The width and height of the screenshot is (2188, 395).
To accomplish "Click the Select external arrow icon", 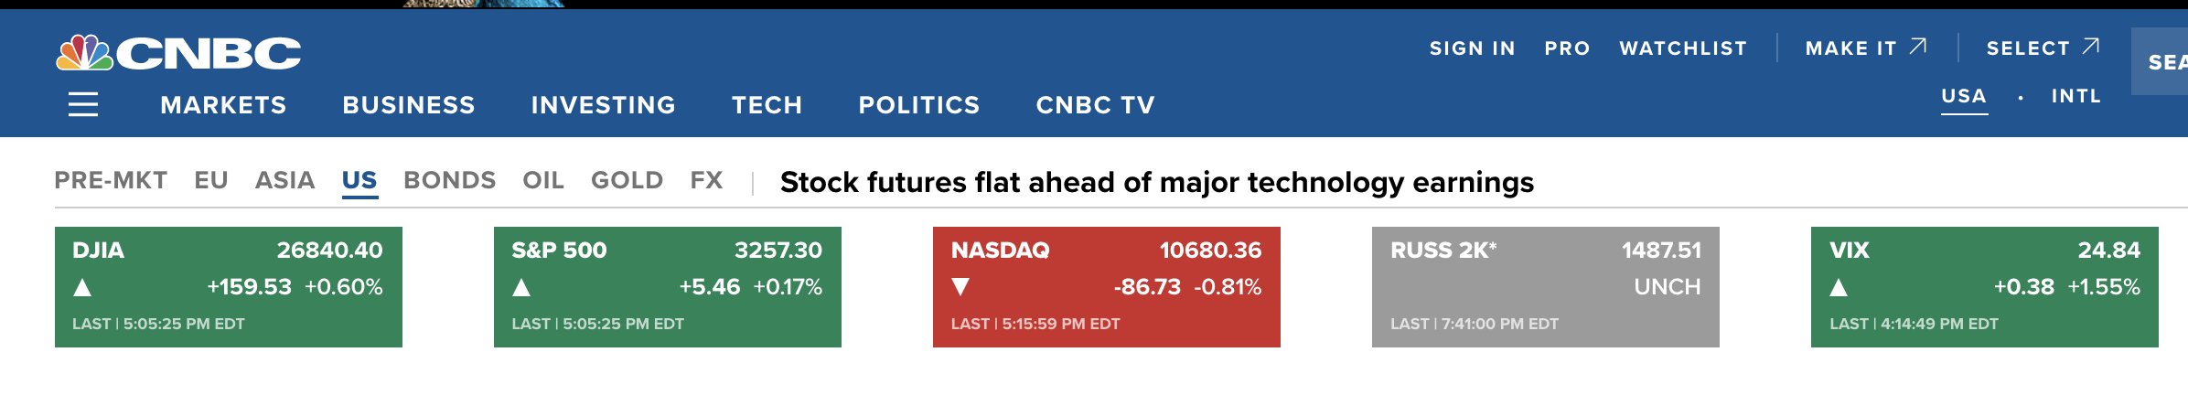I will click(2091, 47).
